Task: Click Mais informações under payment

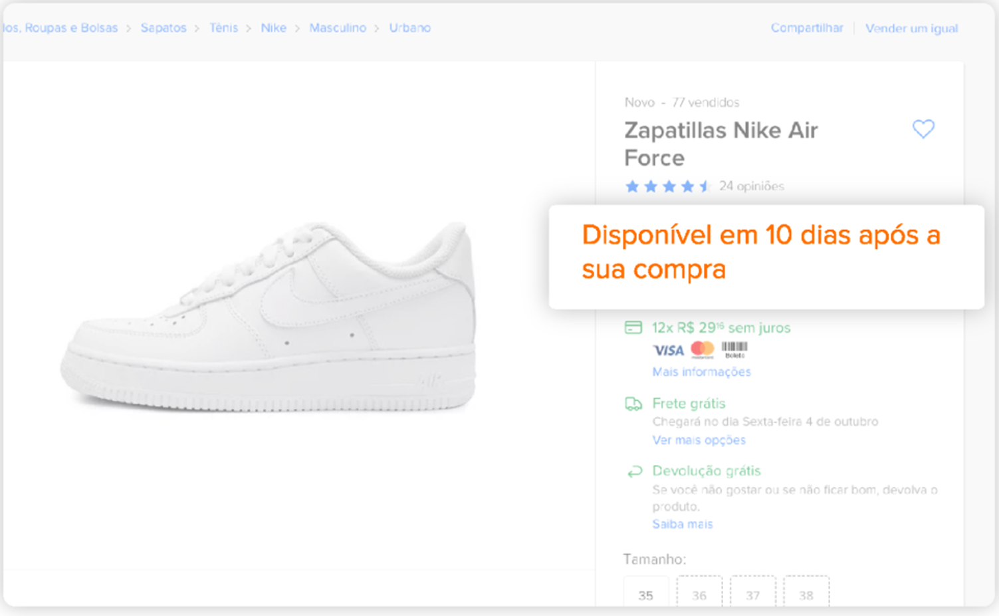Action: pos(701,372)
